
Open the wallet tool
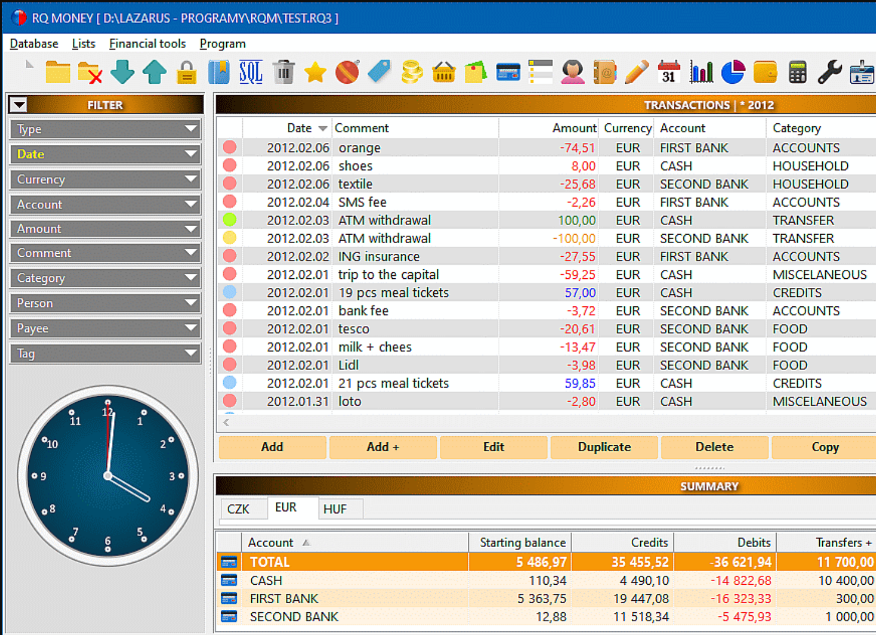tap(765, 72)
